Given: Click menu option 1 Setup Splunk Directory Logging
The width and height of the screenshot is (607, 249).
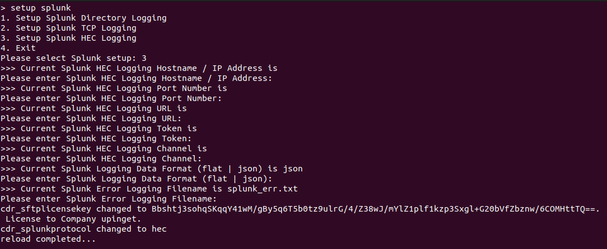Looking at the screenshot, I should pos(83,18).
